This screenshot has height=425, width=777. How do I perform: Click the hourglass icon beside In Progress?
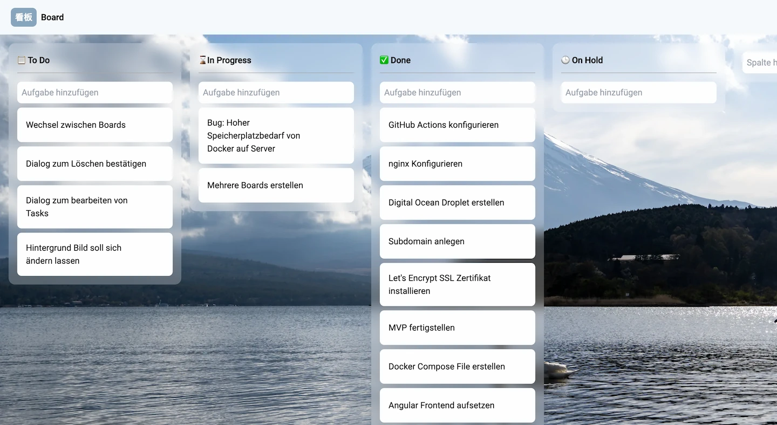[x=202, y=60]
